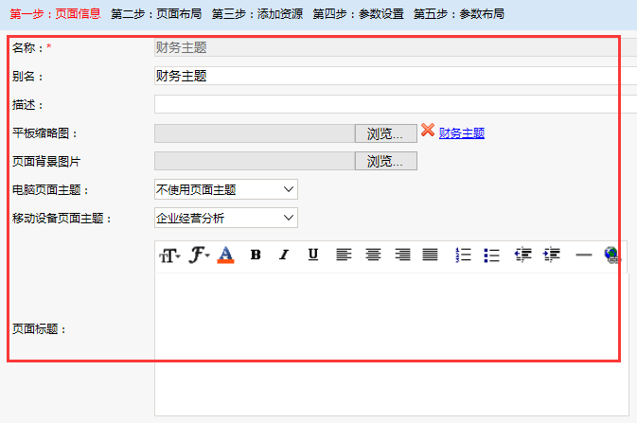Insert hyperlink with globe icon

tap(611, 256)
